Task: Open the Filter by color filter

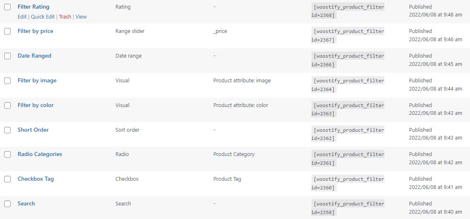Action: point(36,105)
